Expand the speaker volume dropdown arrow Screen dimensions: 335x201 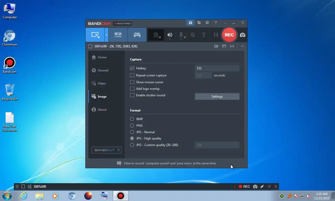[170, 39]
